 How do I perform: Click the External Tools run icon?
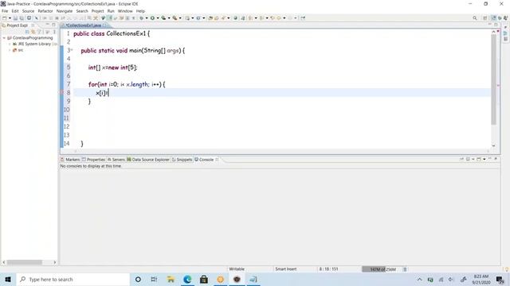(x=175, y=17)
